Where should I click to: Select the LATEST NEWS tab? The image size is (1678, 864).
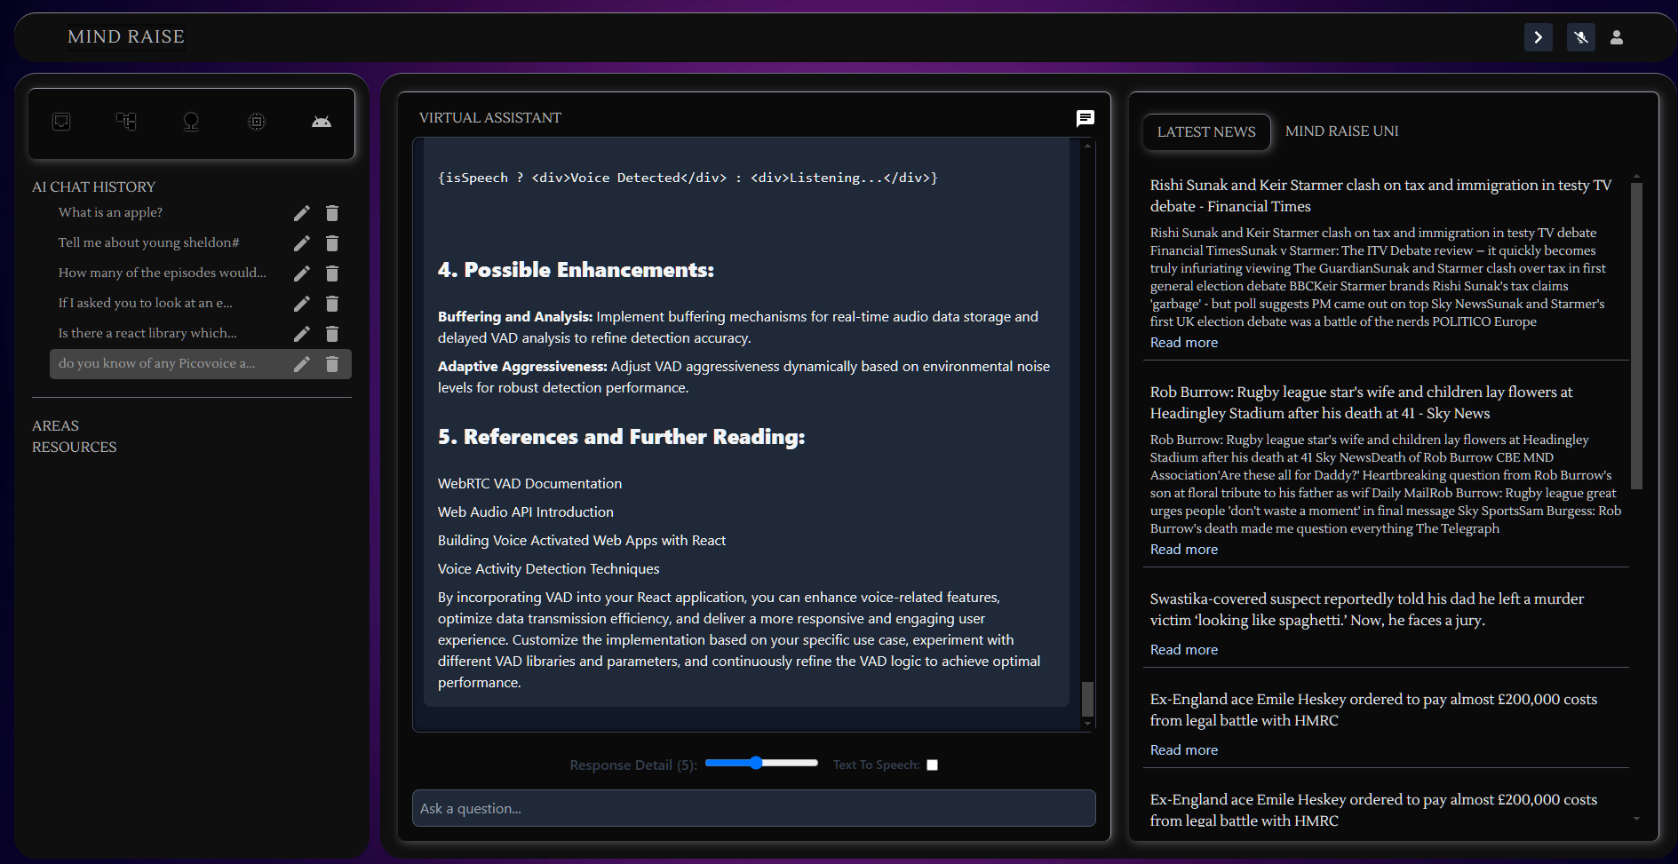[1206, 132]
